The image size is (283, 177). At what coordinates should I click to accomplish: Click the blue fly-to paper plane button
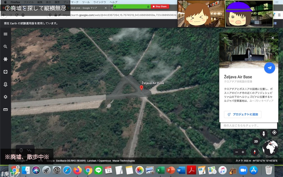point(269,68)
